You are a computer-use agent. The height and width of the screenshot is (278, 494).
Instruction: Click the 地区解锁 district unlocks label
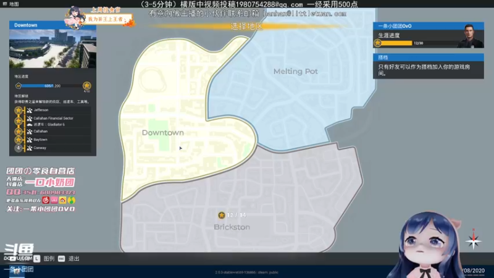21,96
